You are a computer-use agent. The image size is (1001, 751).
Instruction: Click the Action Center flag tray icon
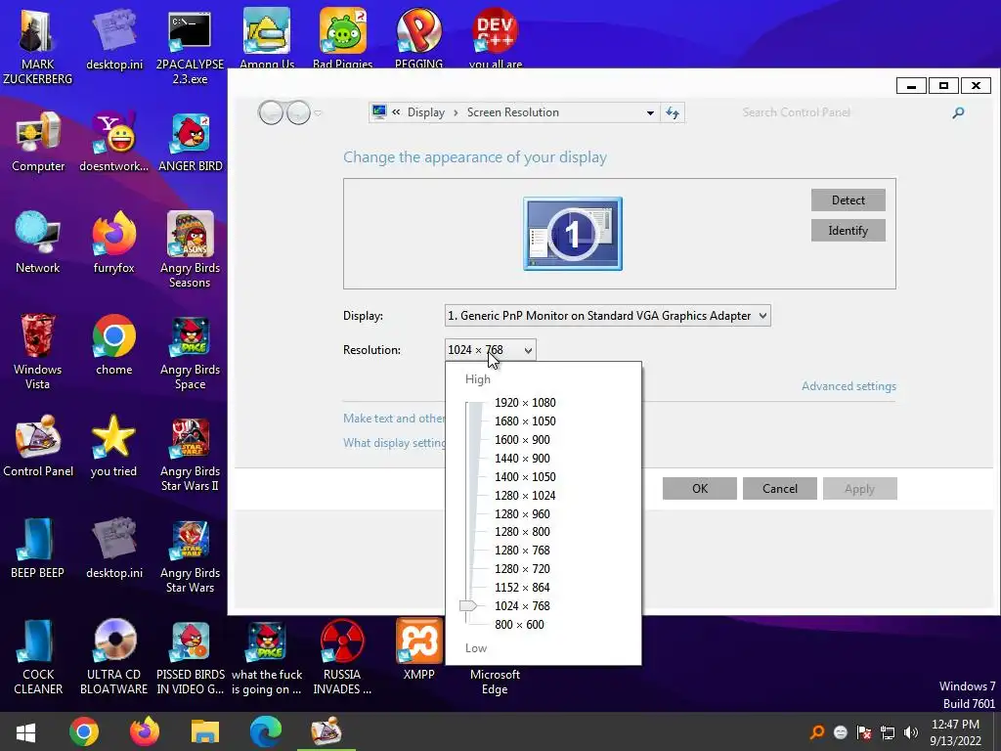click(x=864, y=732)
